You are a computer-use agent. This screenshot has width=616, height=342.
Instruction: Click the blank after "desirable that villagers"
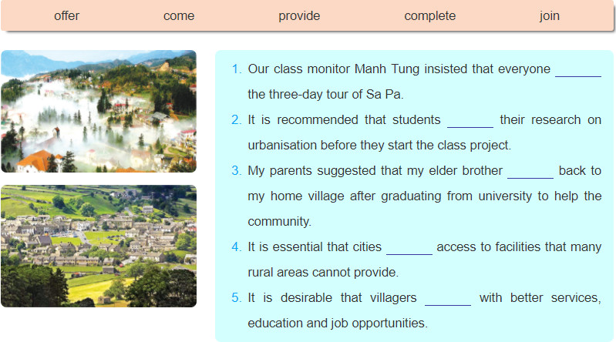[x=448, y=299]
